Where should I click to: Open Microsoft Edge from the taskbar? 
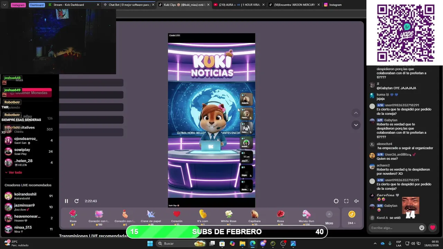click(x=253, y=243)
